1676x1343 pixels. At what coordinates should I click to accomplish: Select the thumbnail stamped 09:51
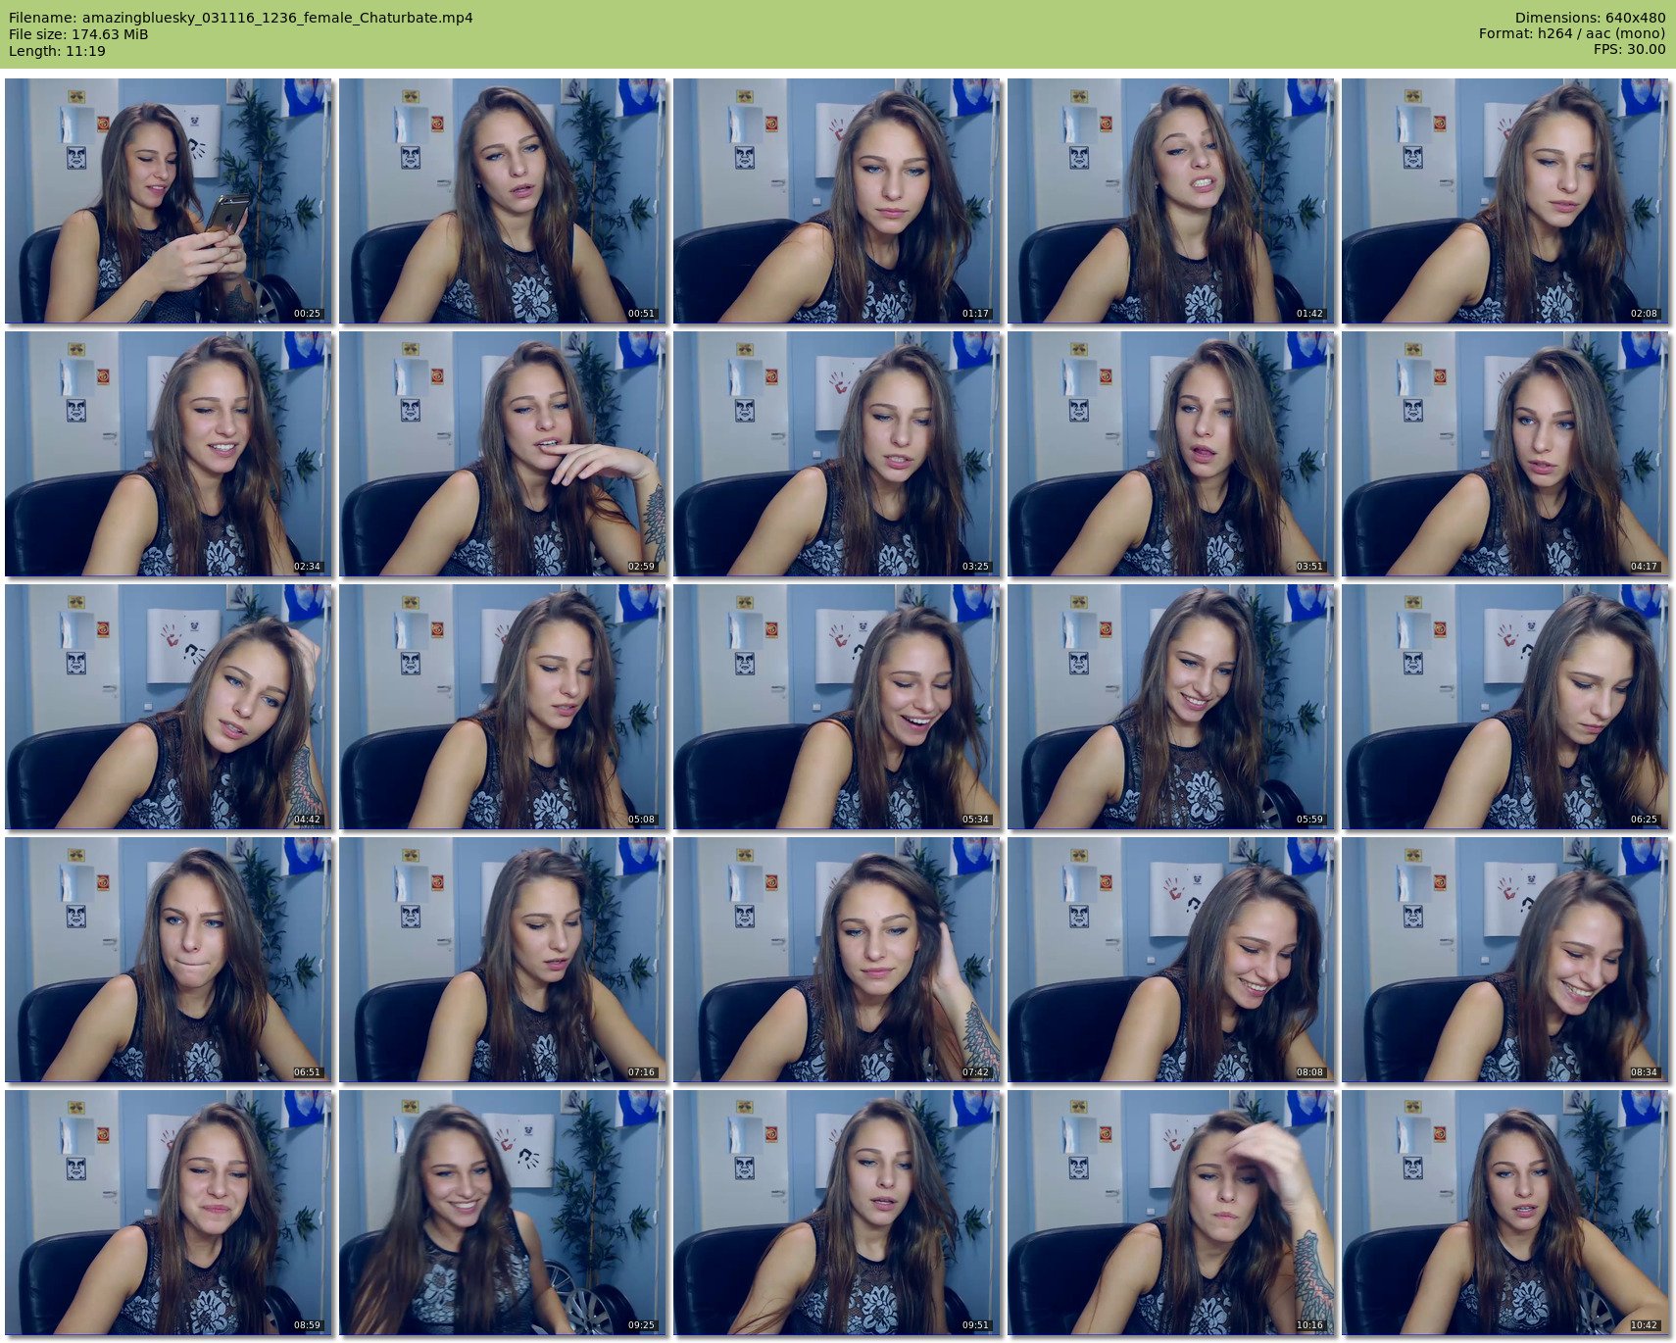(837, 1213)
